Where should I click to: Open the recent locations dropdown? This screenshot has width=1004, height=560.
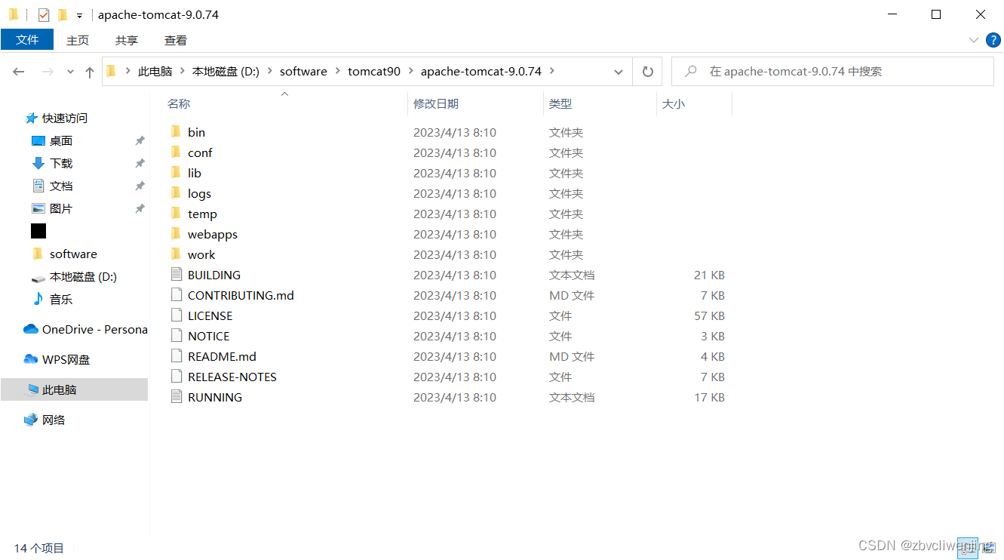click(x=71, y=72)
